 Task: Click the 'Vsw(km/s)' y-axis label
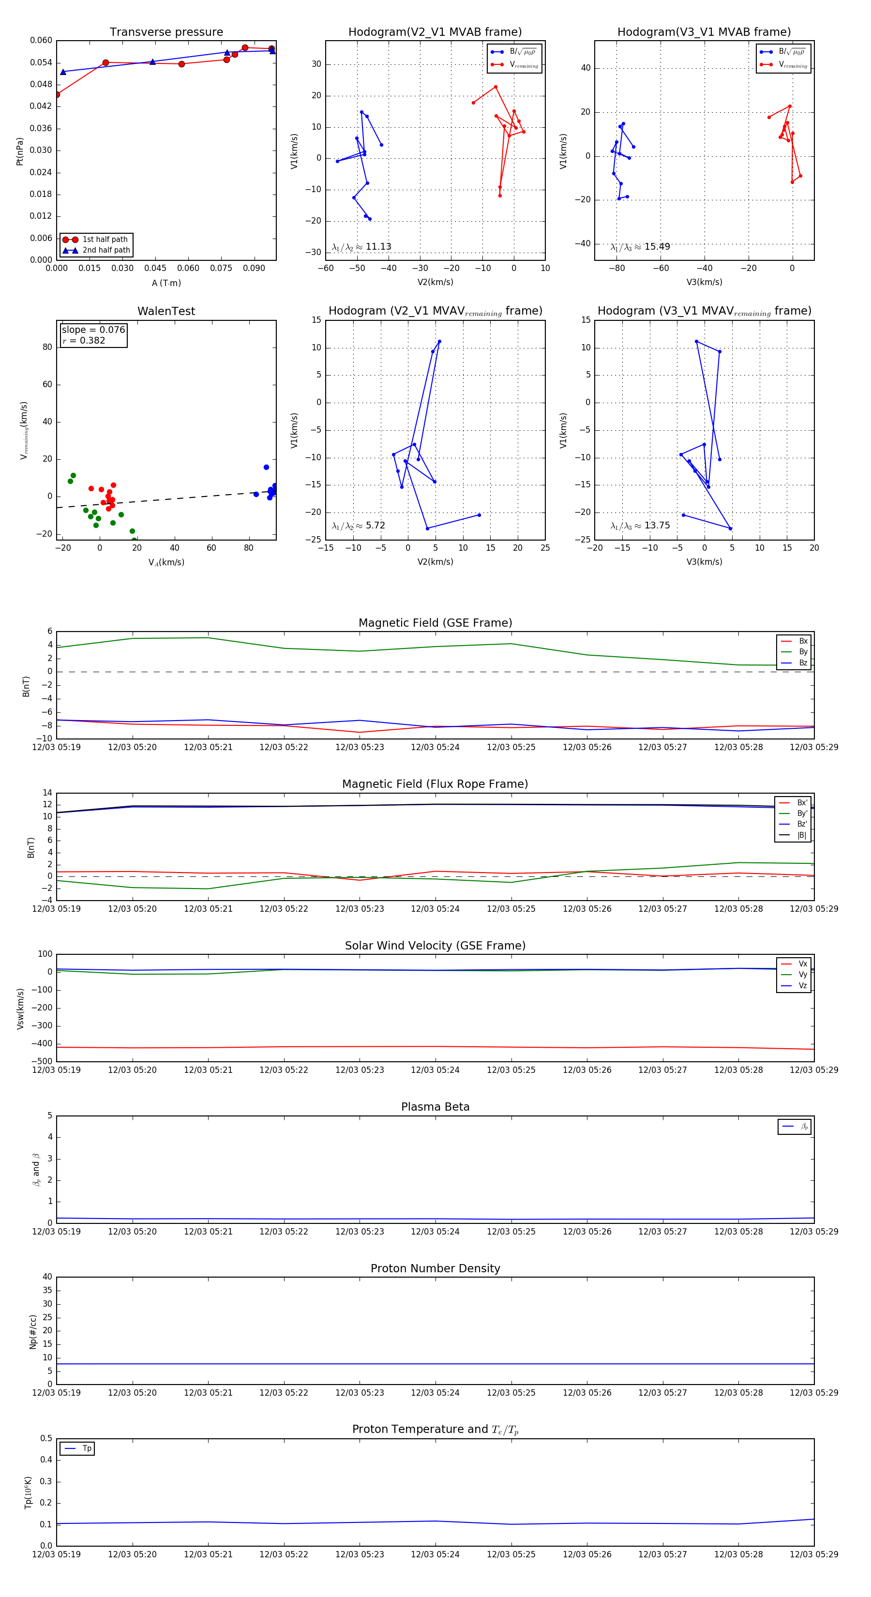click(x=20, y=1009)
